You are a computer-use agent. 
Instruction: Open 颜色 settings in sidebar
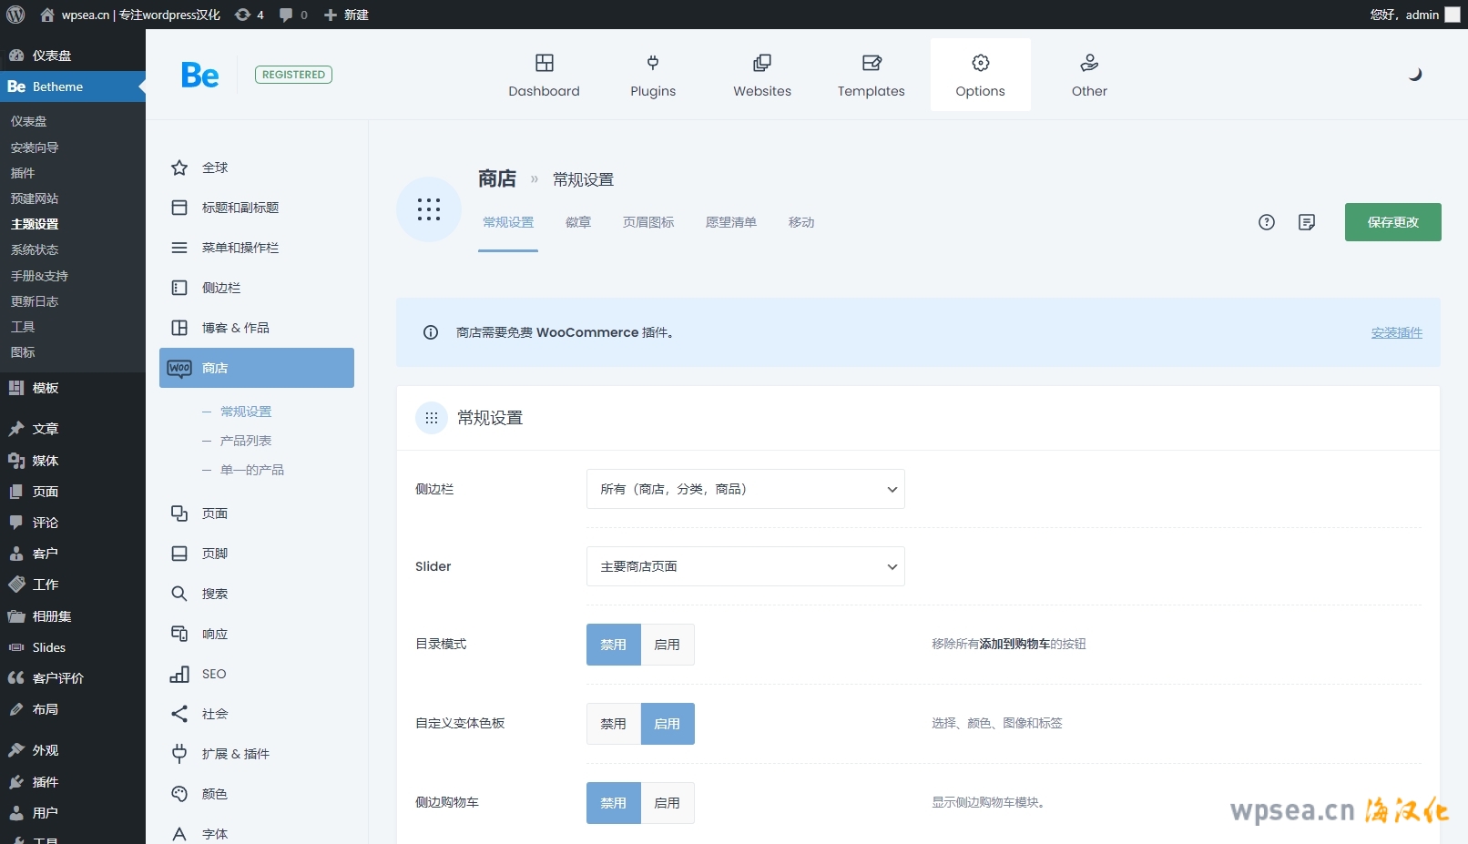215,794
